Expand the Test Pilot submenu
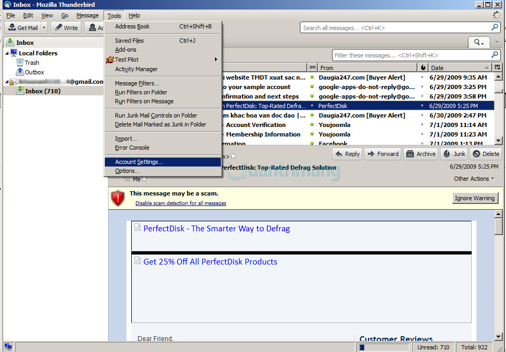 click(x=163, y=60)
